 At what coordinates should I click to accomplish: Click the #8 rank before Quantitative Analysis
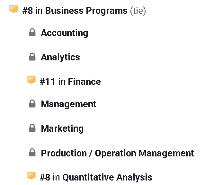click(45, 177)
